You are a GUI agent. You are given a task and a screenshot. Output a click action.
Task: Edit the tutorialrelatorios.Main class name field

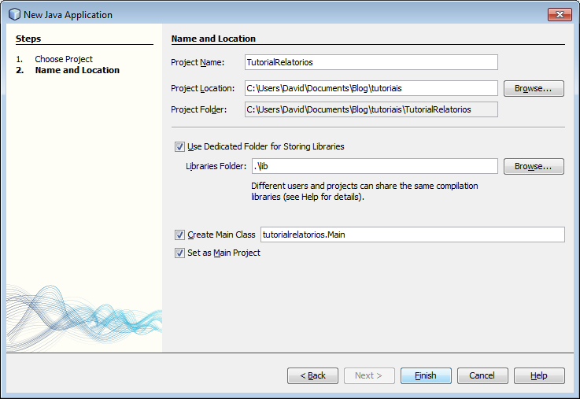[412, 235]
